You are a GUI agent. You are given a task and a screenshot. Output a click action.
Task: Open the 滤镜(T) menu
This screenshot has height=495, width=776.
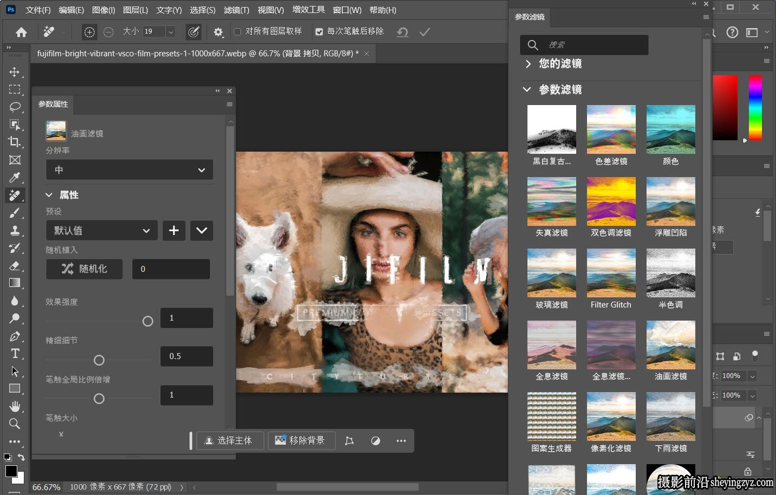tap(237, 10)
